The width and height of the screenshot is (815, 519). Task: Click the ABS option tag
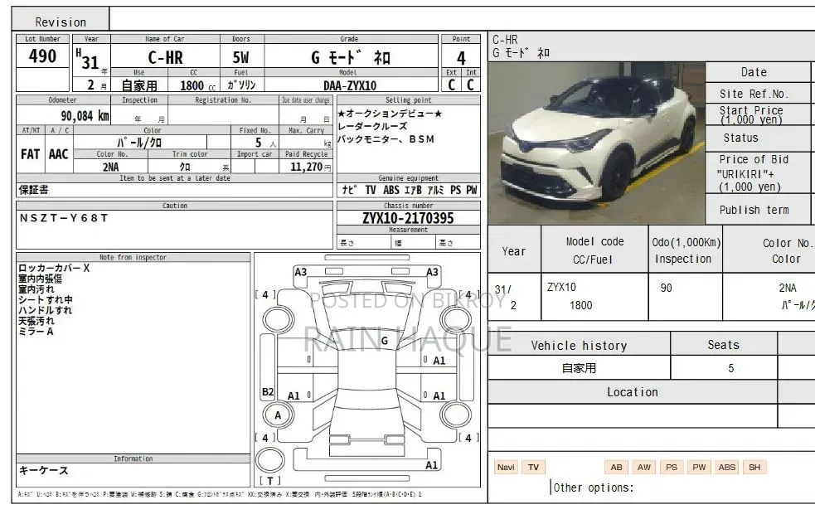click(x=726, y=467)
